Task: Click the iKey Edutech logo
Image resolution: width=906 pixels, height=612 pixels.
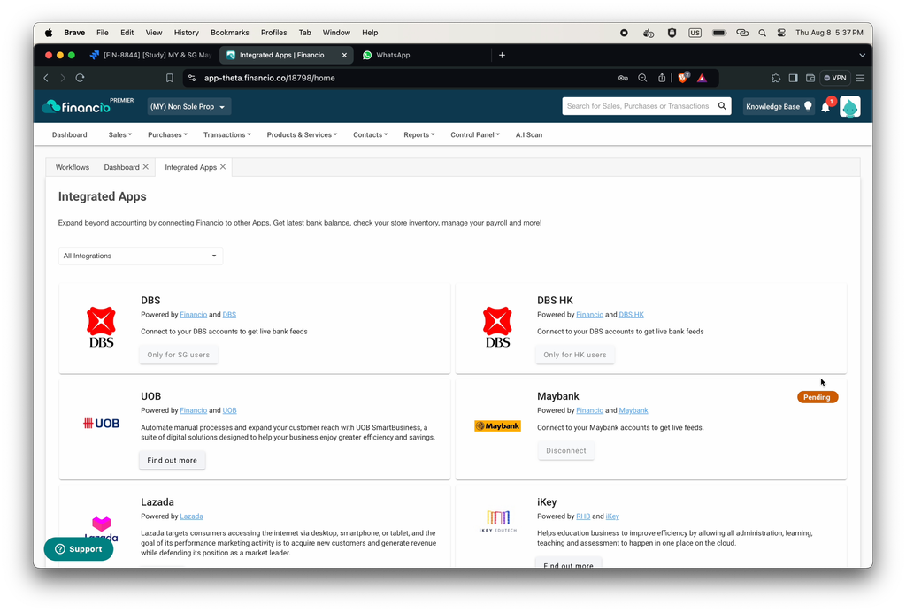Action: pos(497,521)
